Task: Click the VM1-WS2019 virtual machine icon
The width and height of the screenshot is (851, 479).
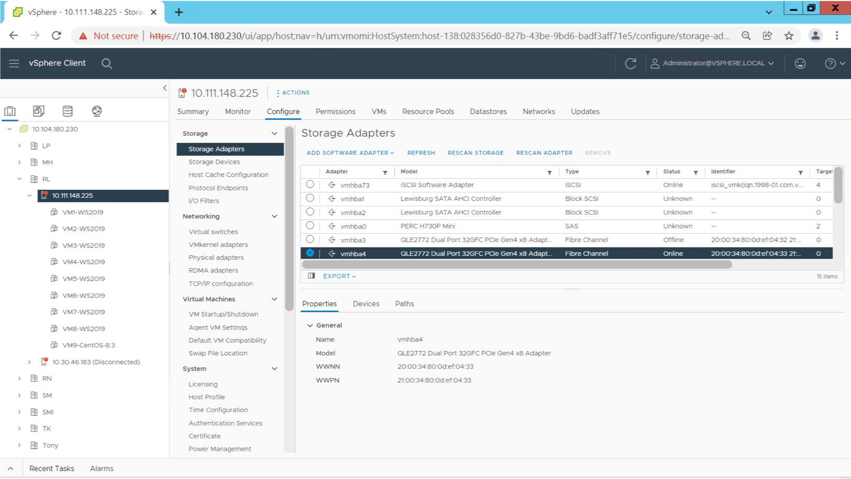Action: (x=54, y=212)
